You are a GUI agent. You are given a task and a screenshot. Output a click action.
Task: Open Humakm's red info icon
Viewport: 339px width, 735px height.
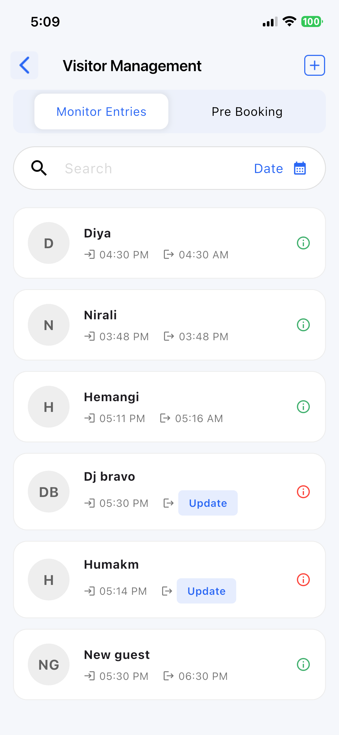[x=303, y=580]
